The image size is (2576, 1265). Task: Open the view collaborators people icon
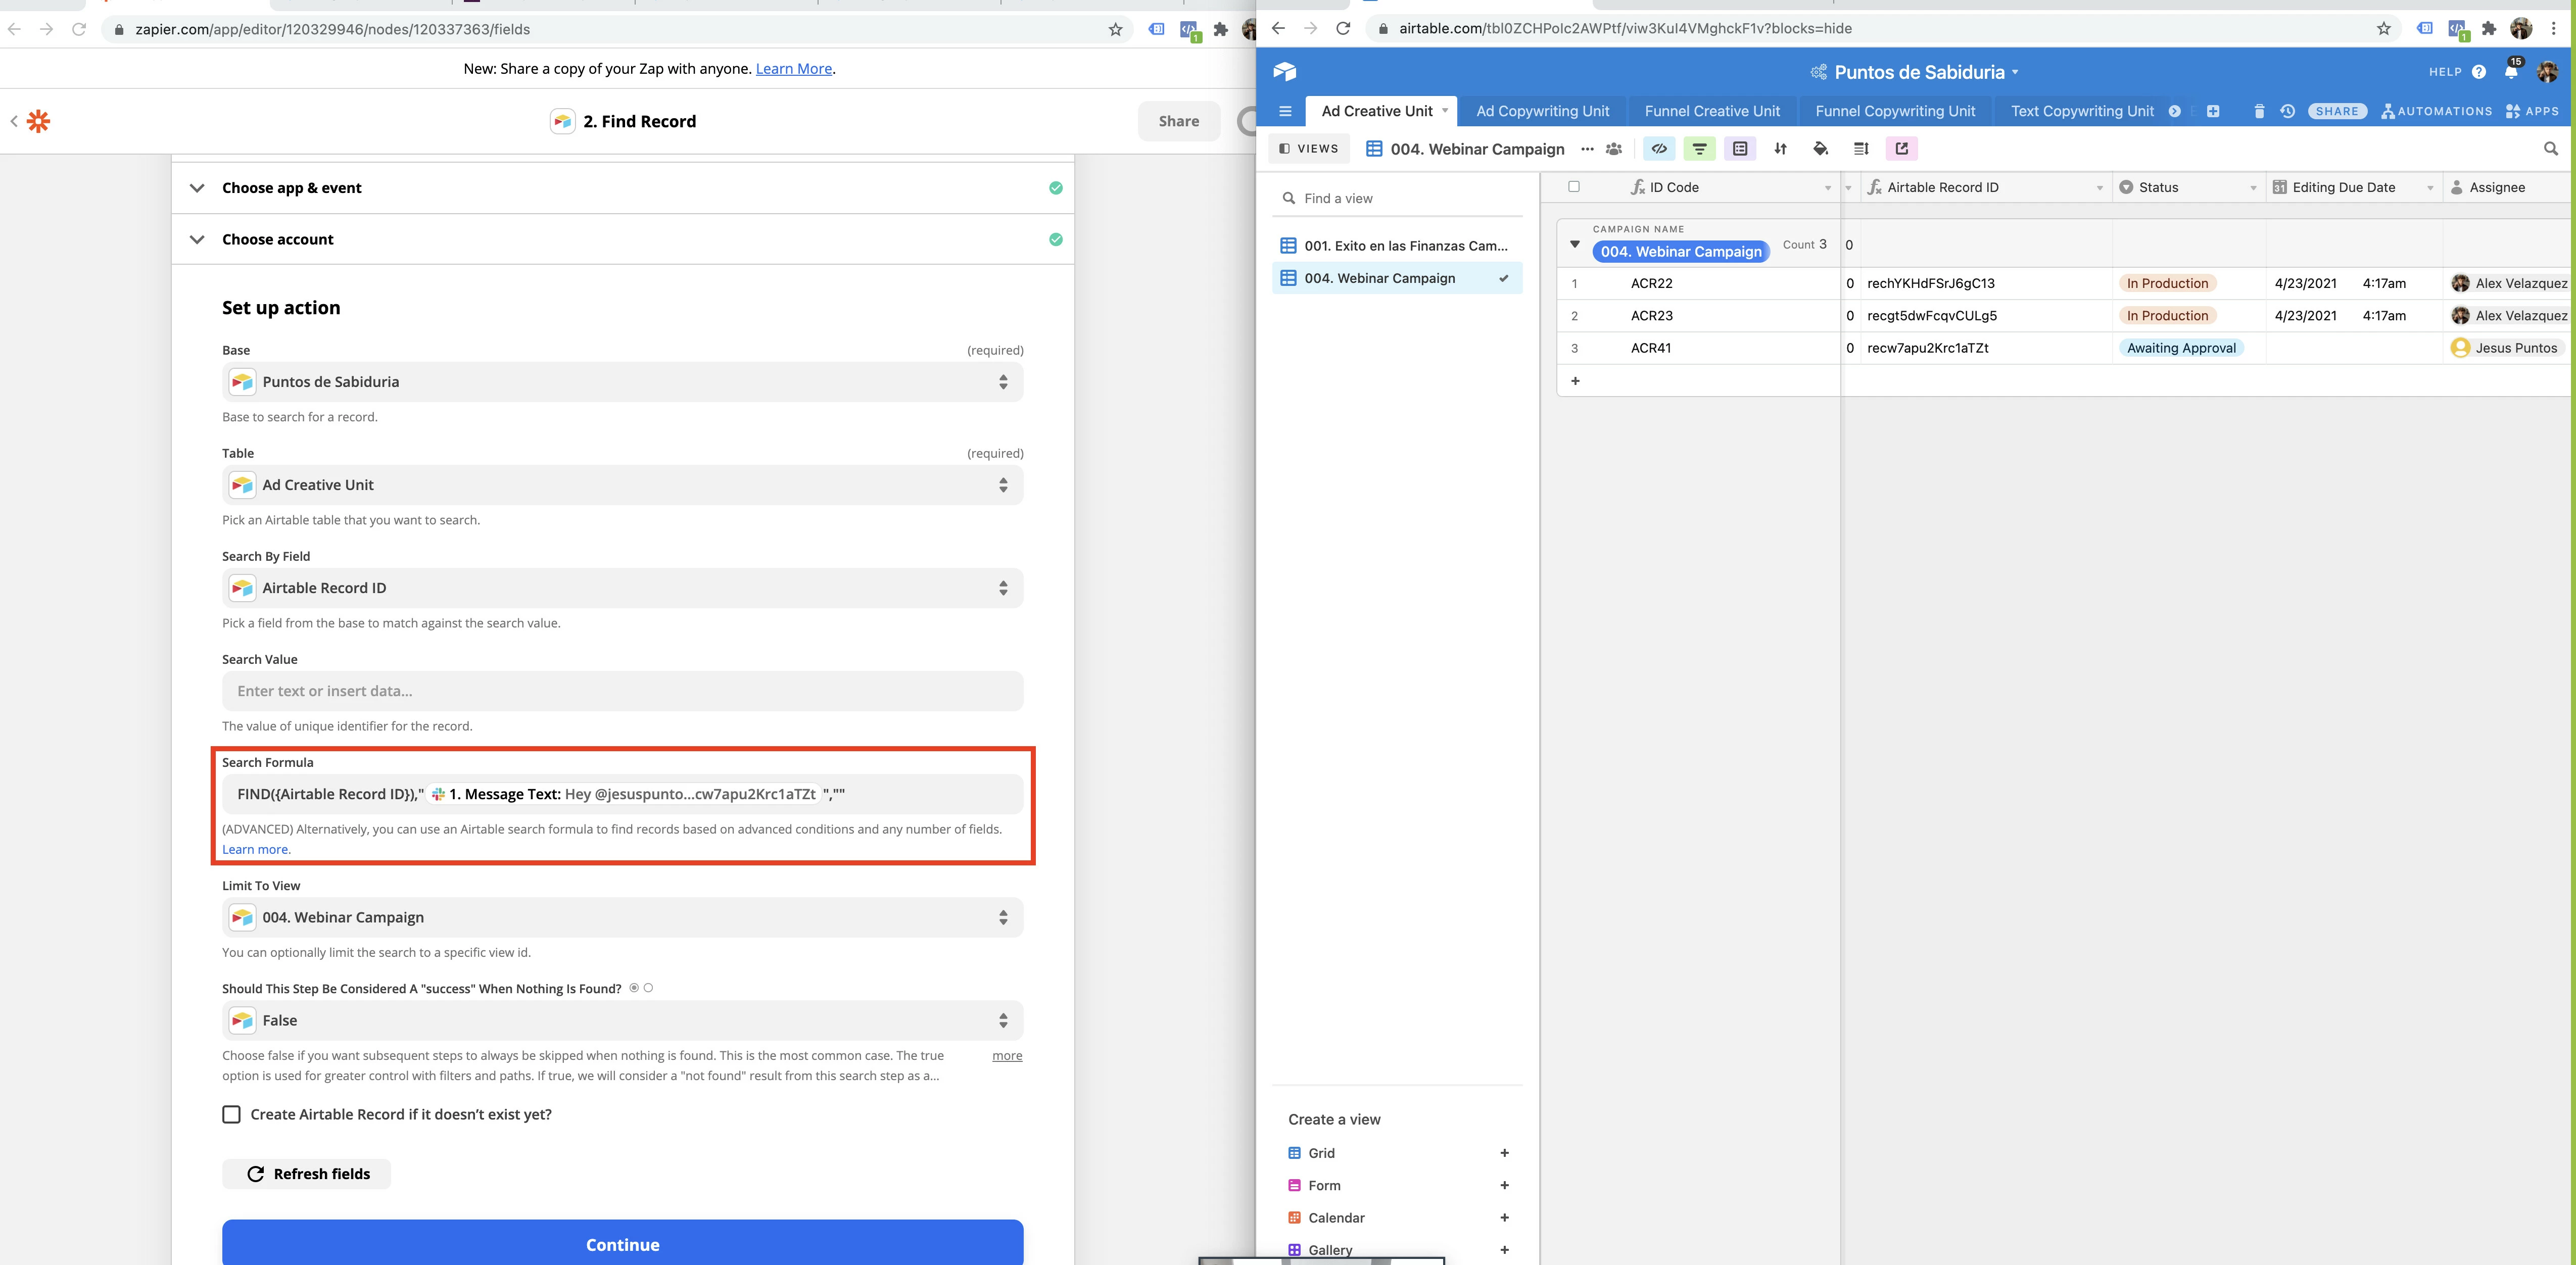click(x=1614, y=149)
